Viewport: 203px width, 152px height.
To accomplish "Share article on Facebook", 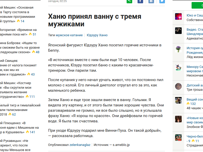I will [x=140, y=1].
